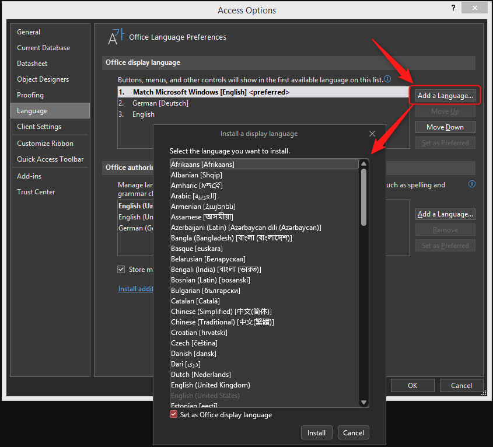Select Dari in the install list
The height and width of the screenshot is (447, 493).
264,364
